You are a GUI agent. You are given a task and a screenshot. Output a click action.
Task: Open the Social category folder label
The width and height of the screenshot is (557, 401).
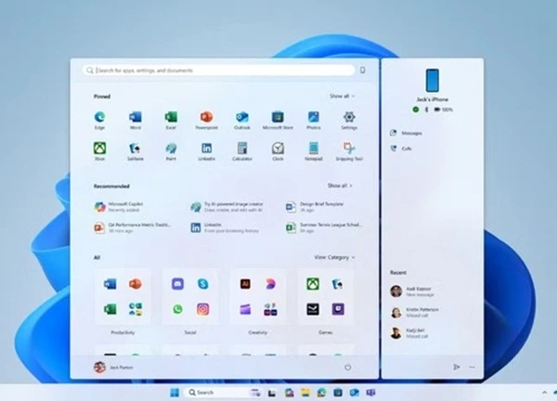[x=190, y=332]
